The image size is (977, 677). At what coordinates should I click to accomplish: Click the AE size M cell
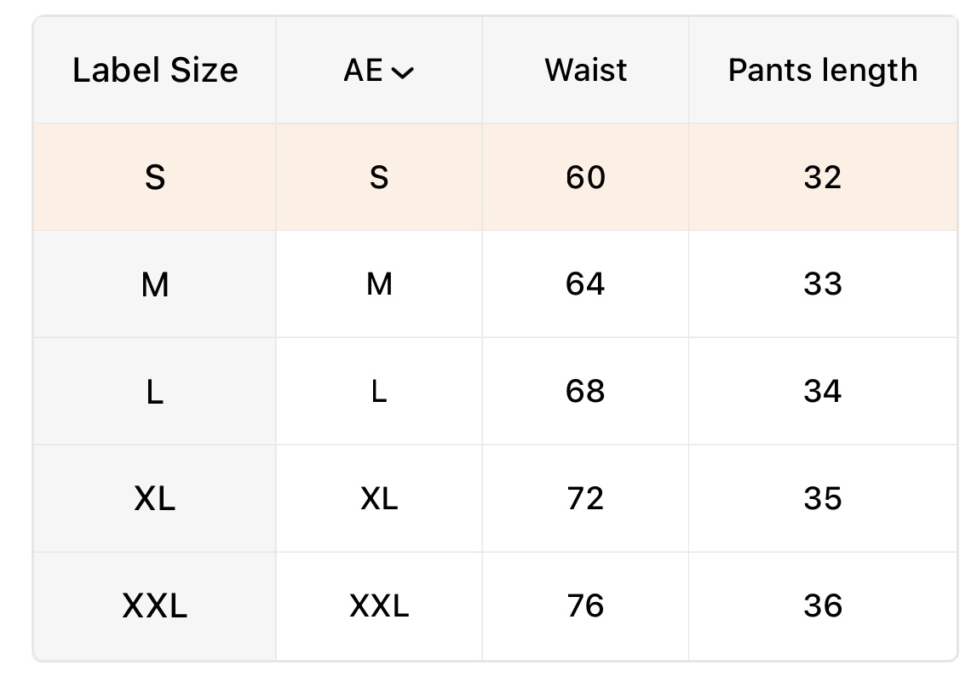(x=379, y=284)
